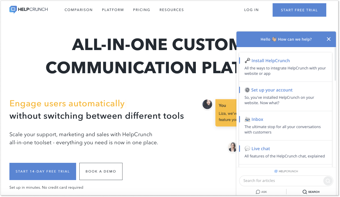The image size is (340, 197).
Task: Open the Platform menu item
Action: tap(113, 10)
